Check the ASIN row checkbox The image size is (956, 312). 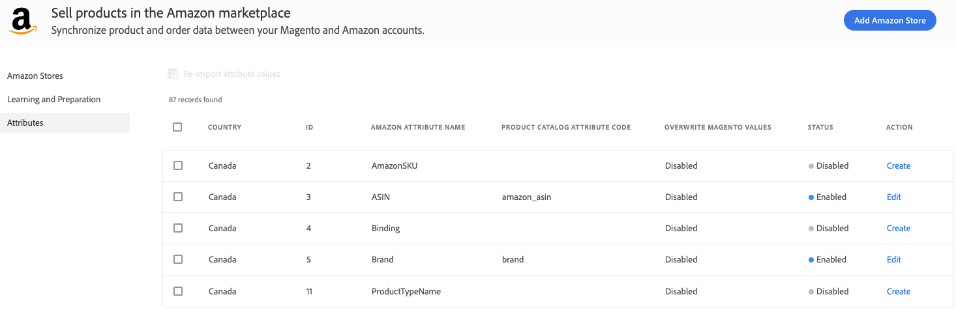pyautogui.click(x=178, y=197)
